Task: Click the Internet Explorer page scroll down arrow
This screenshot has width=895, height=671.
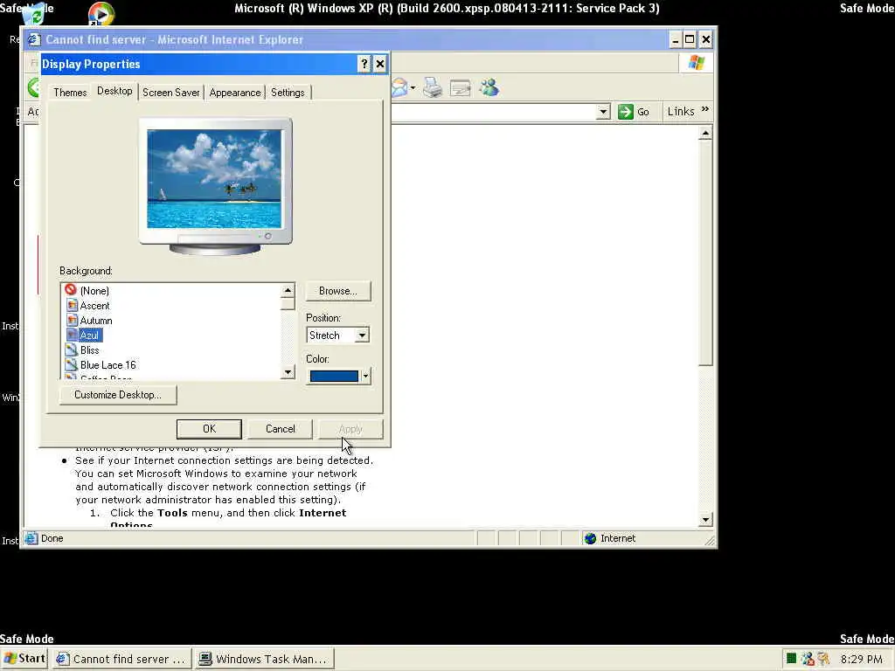Action: tap(705, 520)
